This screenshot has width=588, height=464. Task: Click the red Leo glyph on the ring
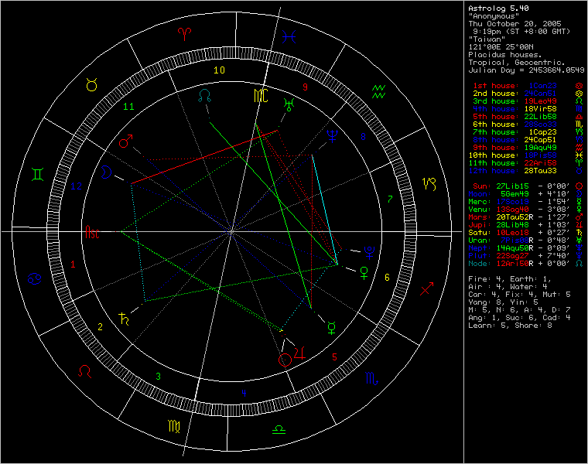(x=85, y=371)
